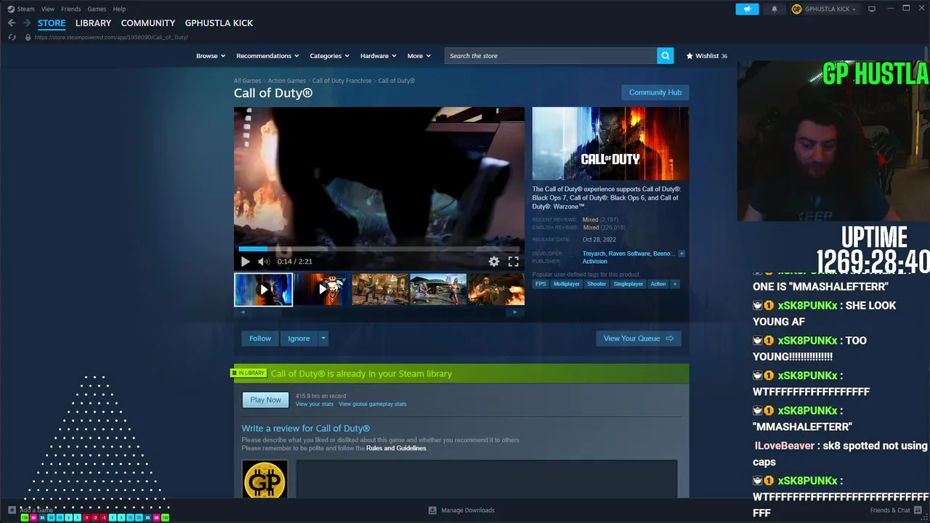This screenshot has width=930, height=523.
Task: Click the Steam logo menu
Action: [x=21, y=9]
